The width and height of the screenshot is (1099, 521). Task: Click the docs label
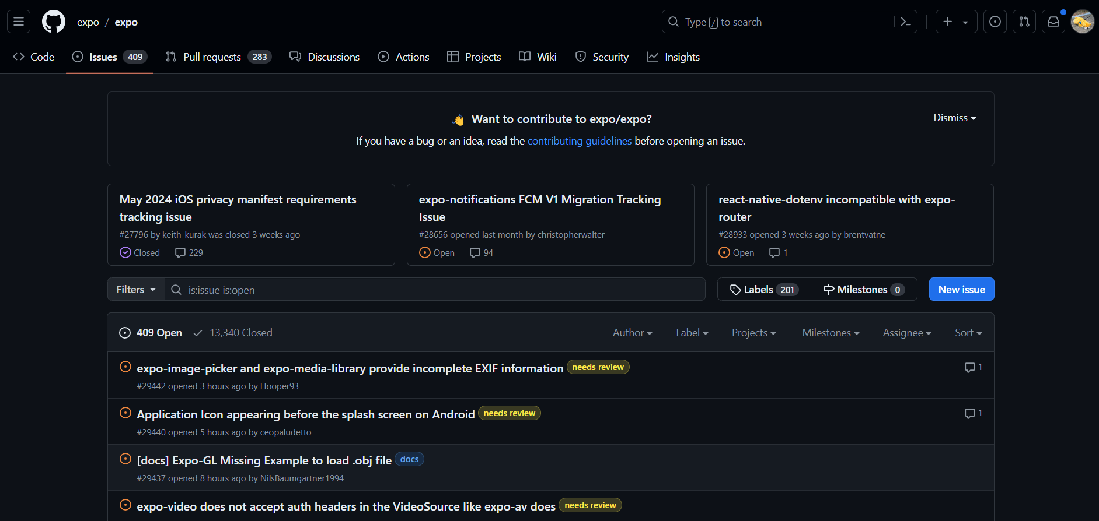click(410, 459)
